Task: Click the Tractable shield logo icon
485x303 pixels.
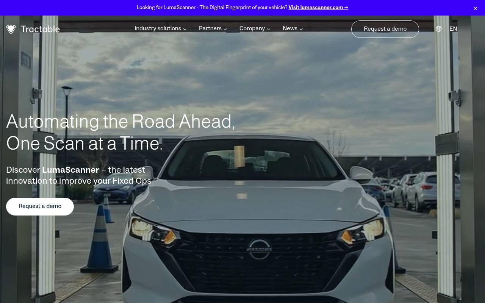Action: (11, 29)
